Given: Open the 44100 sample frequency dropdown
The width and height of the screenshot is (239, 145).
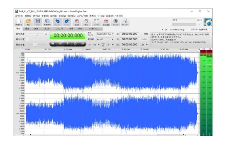Looking at the screenshot, I should coord(113,39).
